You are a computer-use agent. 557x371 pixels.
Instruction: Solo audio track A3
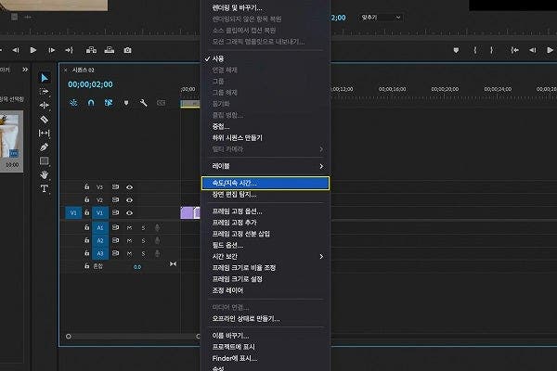pyautogui.click(x=144, y=253)
